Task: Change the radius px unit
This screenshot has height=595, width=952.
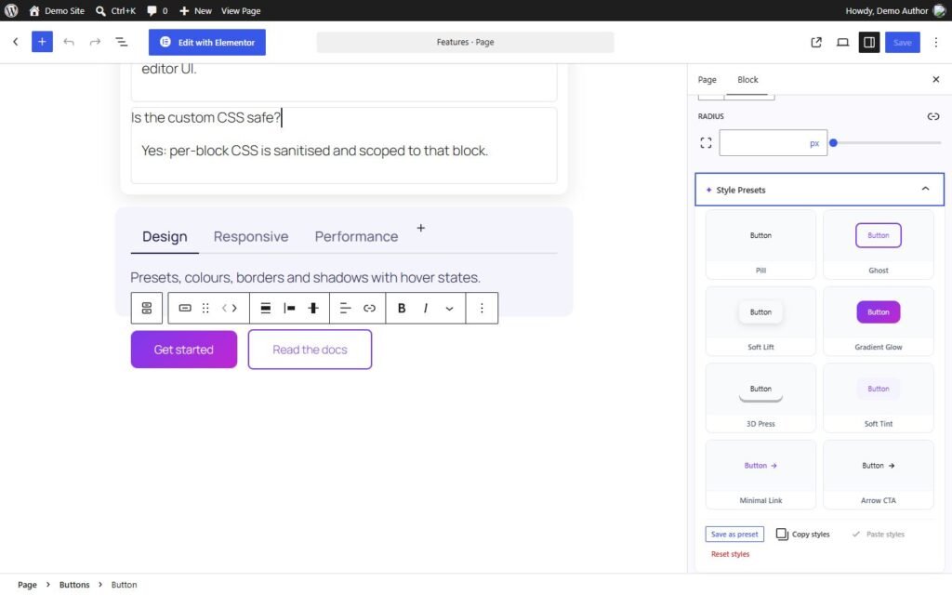Action: point(814,143)
